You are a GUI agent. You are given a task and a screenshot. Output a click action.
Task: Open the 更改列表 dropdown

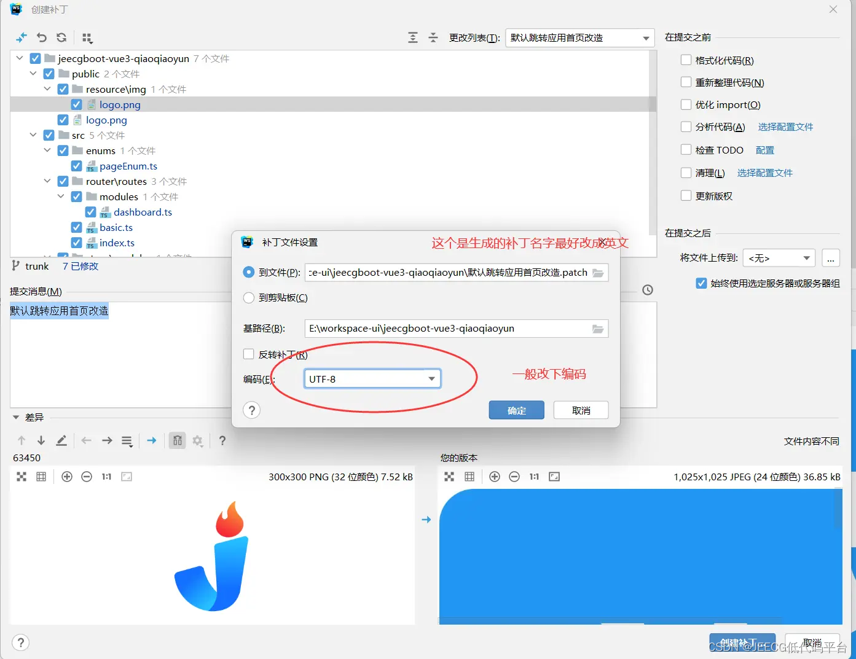click(579, 37)
